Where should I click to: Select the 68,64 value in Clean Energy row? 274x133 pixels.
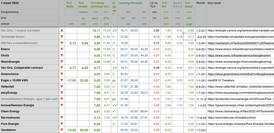(x=144, y=111)
